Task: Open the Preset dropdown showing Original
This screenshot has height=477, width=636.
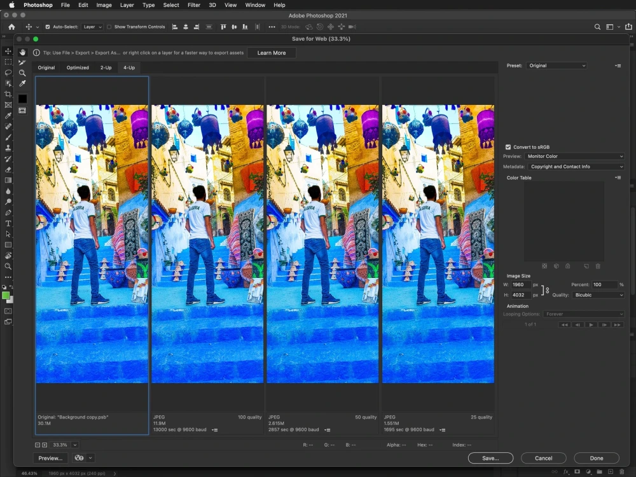Action: click(556, 66)
